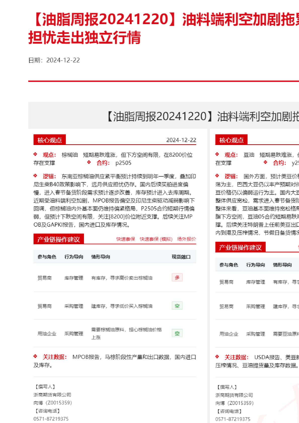
Task: Open the 快速套保 (模拟) link
Action: 156,239
